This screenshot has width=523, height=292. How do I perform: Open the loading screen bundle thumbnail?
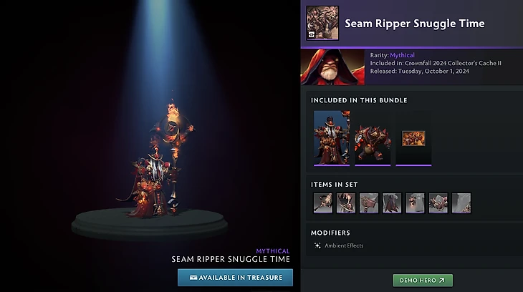pos(413,138)
